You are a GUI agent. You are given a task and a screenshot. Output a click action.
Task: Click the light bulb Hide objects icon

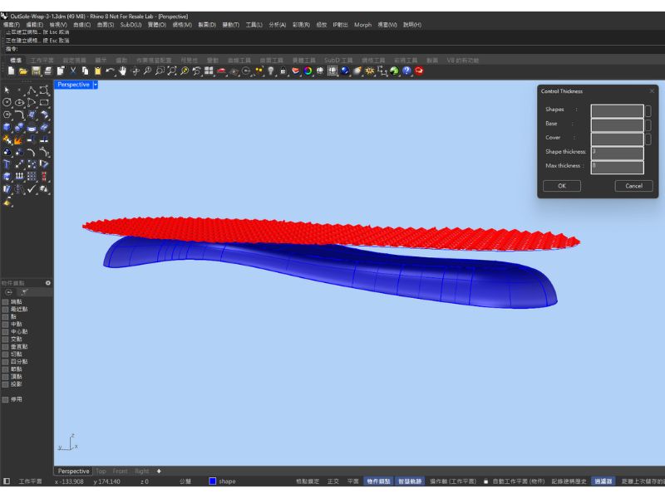pos(270,71)
